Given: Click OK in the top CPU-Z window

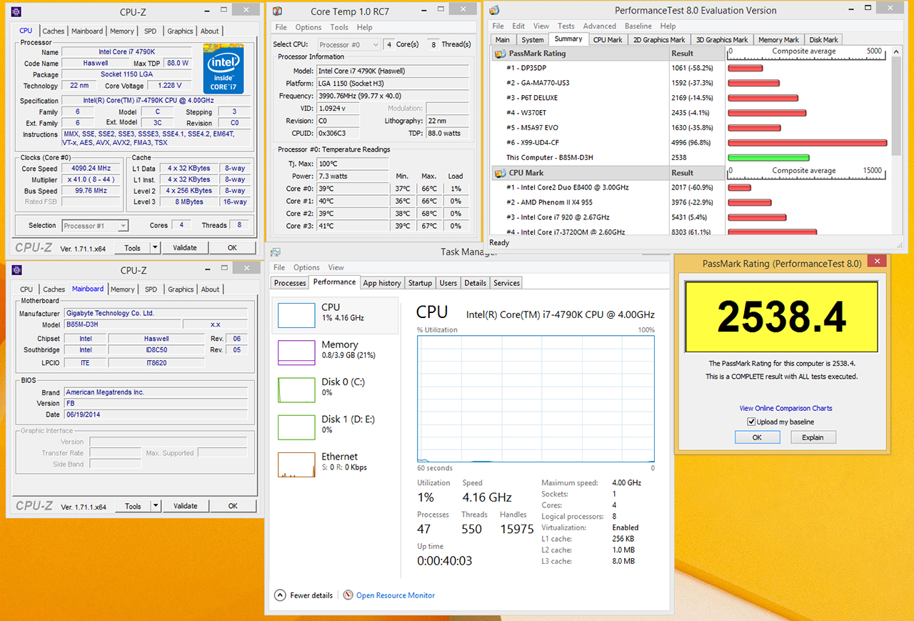Looking at the screenshot, I should point(232,248).
